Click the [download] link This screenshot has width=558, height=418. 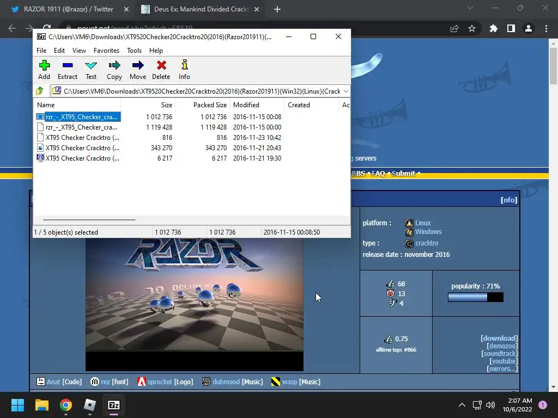click(x=499, y=338)
